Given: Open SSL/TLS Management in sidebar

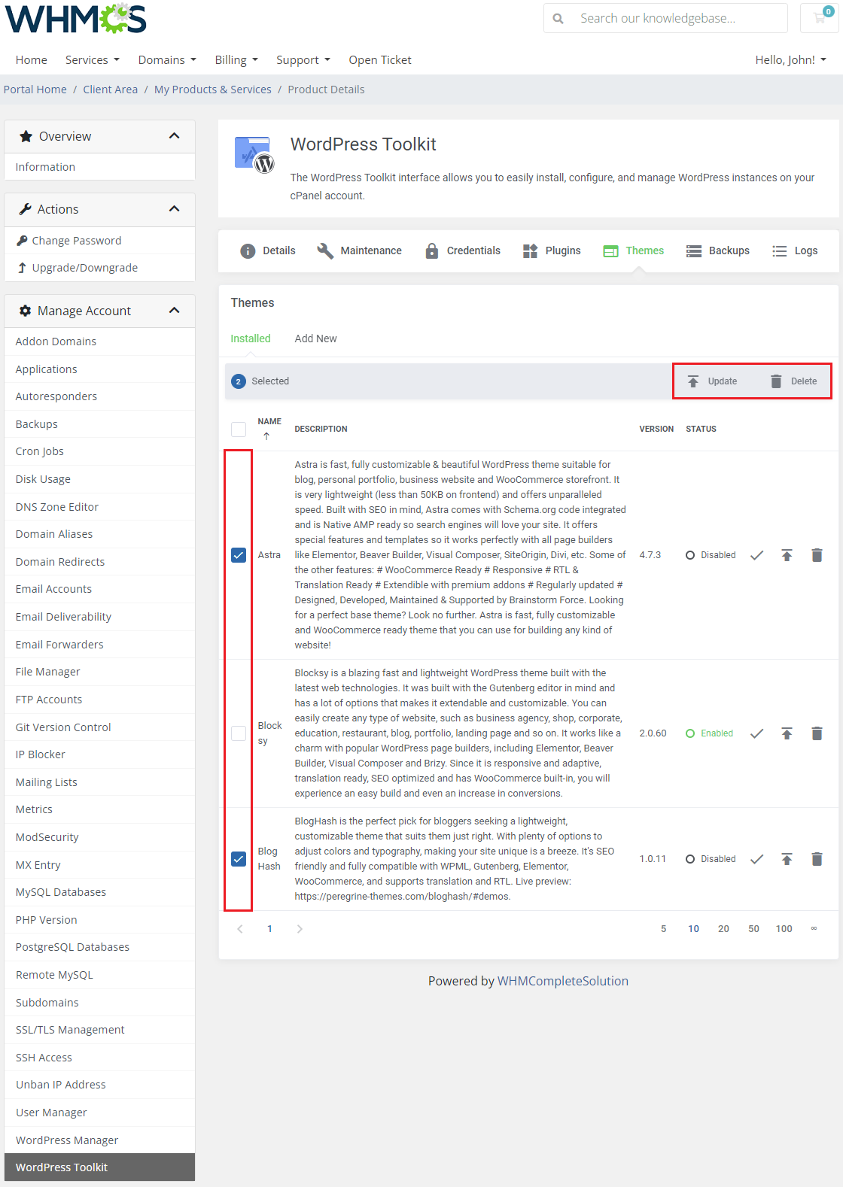Looking at the screenshot, I should pyautogui.click(x=99, y=1030).
